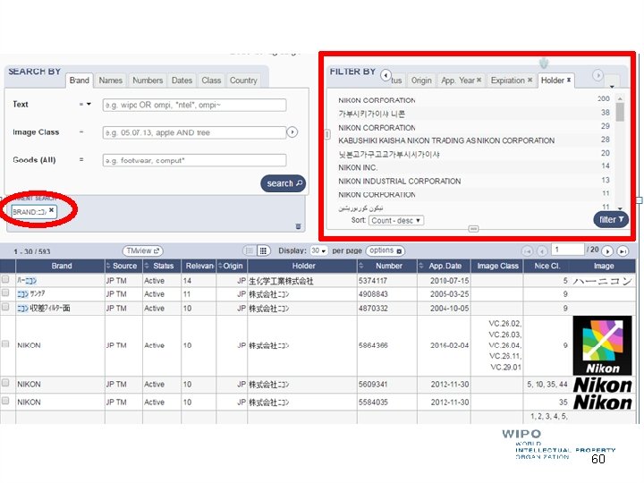Remove the BRAND current search tag
The image size is (644, 483).
[x=51, y=210]
